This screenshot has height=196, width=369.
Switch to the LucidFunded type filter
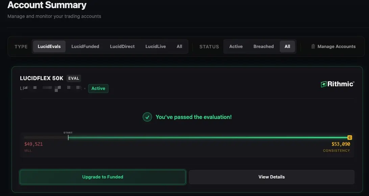(x=85, y=46)
